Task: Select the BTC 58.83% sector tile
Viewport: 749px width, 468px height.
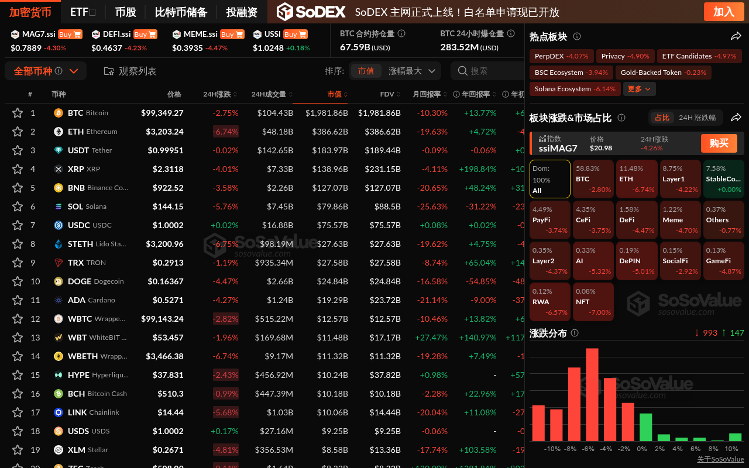Action: pyautogui.click(x=593, y=179)
